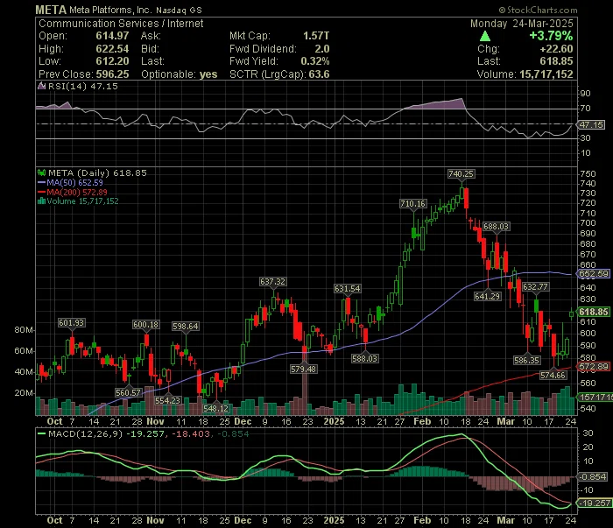Click the Mkt Cap 1.57T value

point(316,36)
